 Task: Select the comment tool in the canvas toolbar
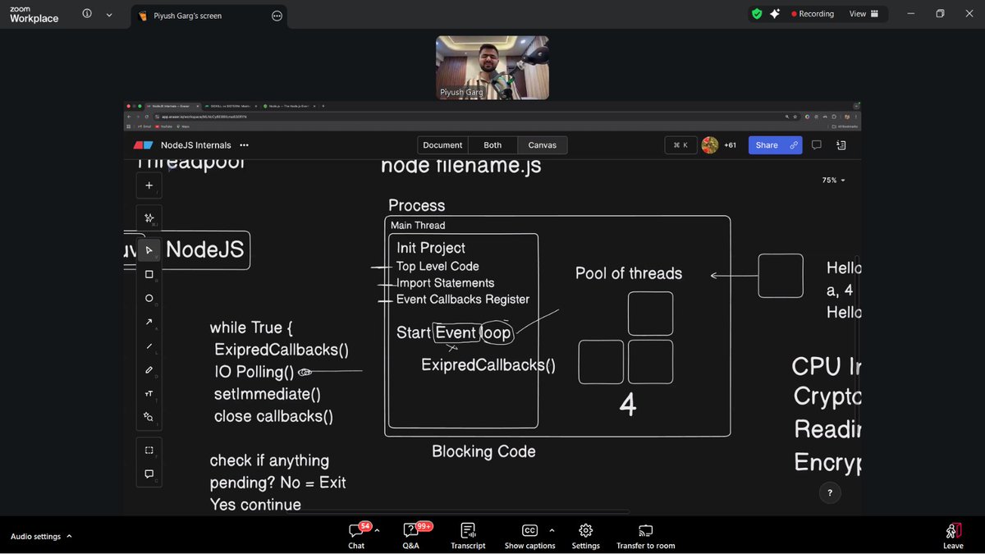click(149, 474)
